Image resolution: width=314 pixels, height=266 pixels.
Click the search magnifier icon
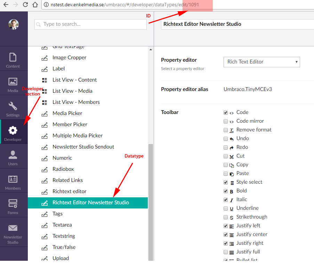pos(39,24)
